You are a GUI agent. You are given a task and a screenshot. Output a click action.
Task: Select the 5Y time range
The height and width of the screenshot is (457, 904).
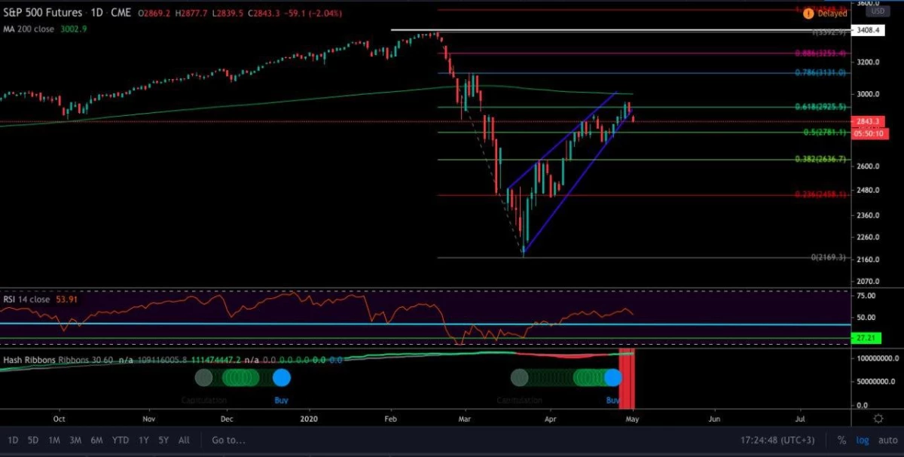tap(163, 440)
